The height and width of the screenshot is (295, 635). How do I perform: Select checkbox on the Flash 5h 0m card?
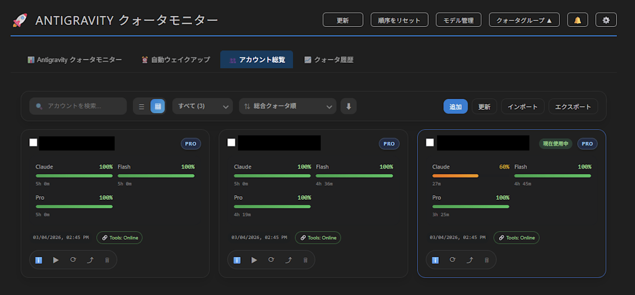[x=33, y=142]
